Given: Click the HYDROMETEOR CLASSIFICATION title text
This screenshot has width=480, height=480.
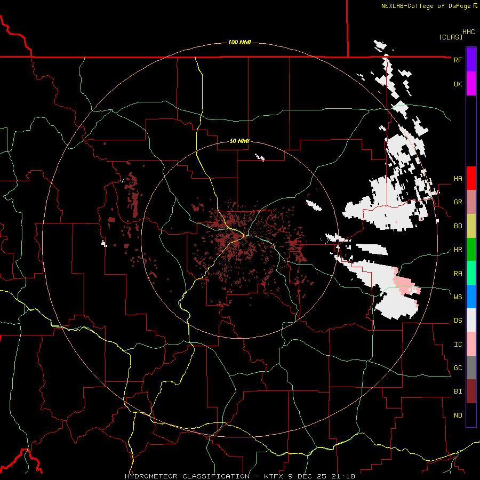Looking at the screenshot, I should tap(187, 476).
